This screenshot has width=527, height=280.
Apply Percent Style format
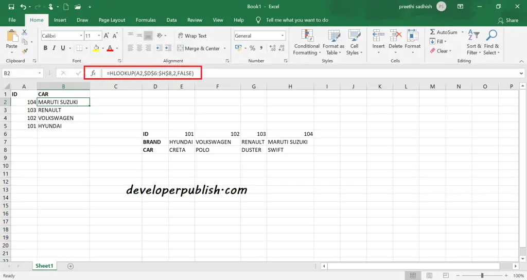(x=252, y=48)
